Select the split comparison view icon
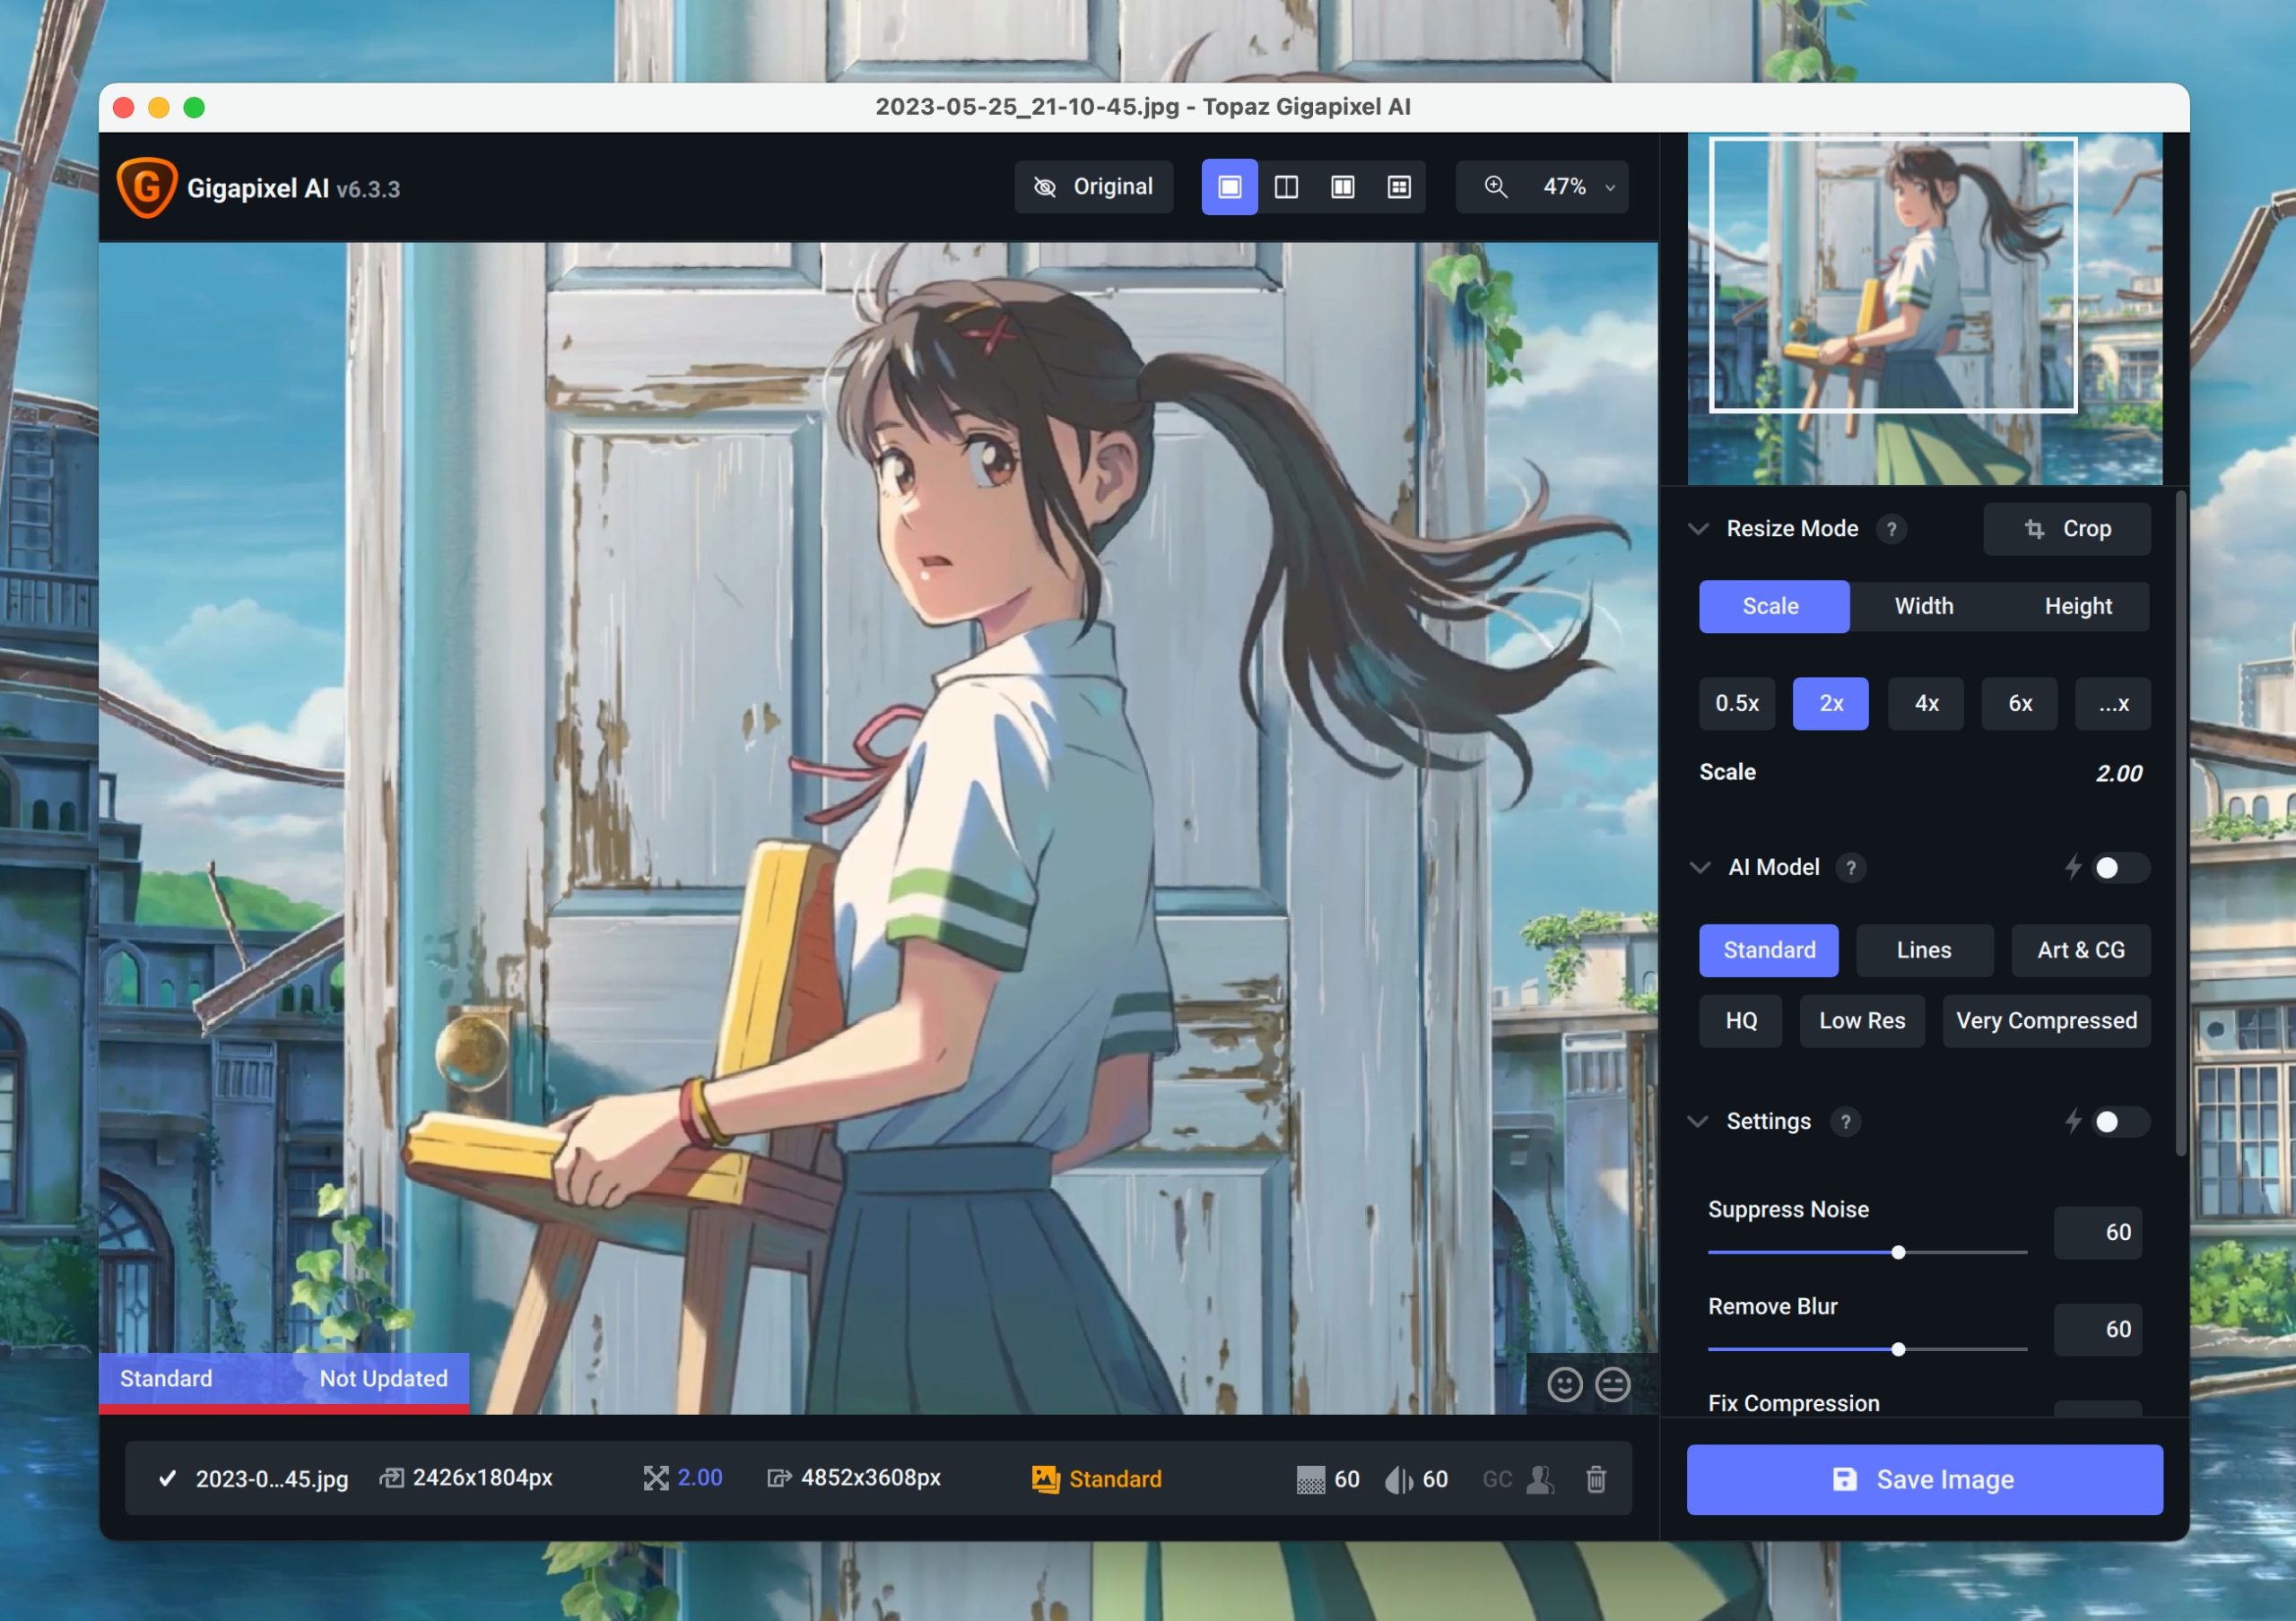The width and height of the screenshot is (2296, 1621). point(1287,186)
